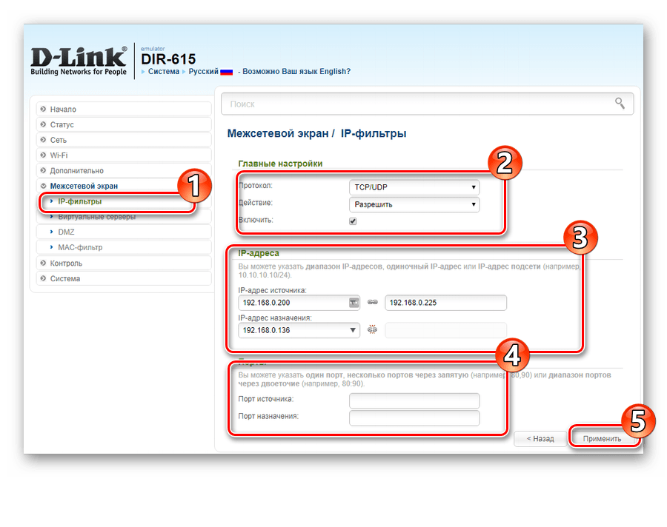Click the source IP end field 192.168.0.225
The width and height of the screenshot is (667, 527).
pyautogui.click(x=446, y=303)
